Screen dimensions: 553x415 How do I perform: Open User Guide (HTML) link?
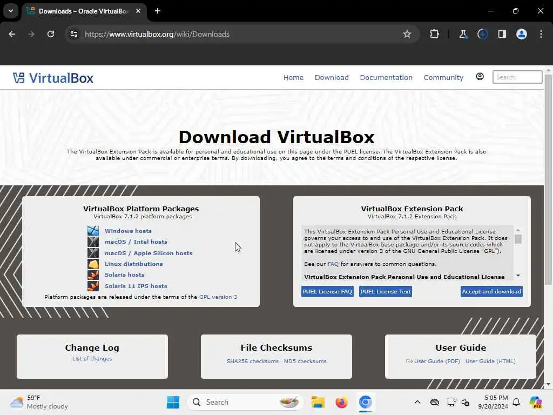490,361
